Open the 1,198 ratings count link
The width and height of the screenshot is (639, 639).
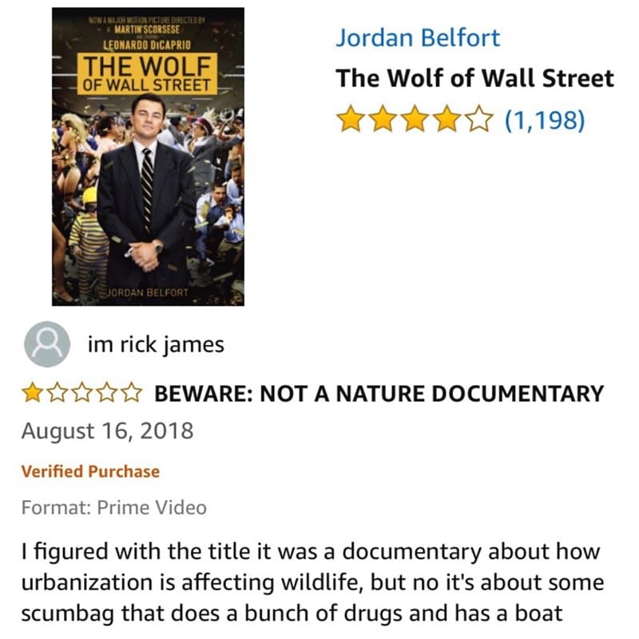[x=545, y=120]
